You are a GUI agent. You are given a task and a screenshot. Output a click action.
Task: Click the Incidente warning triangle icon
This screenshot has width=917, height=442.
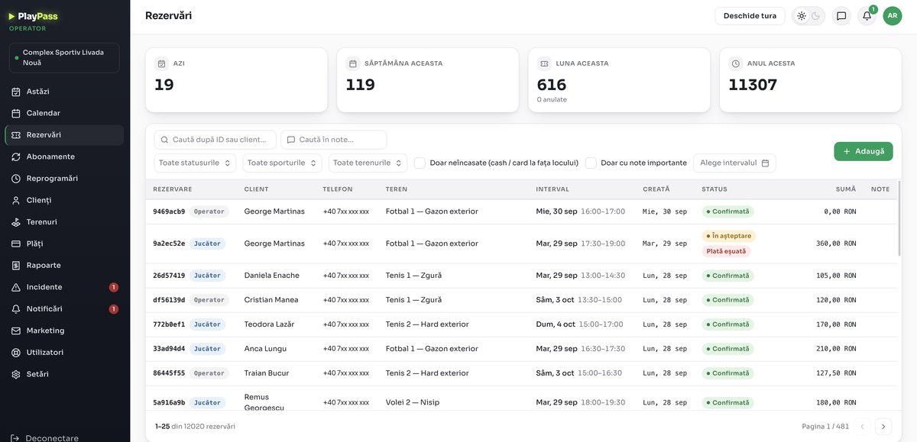16,287
